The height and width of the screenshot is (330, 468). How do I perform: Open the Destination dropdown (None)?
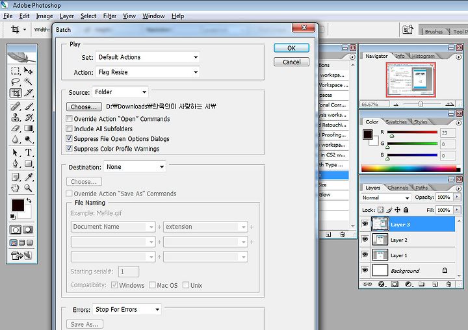pyautogui.click(x=135, y=167)
